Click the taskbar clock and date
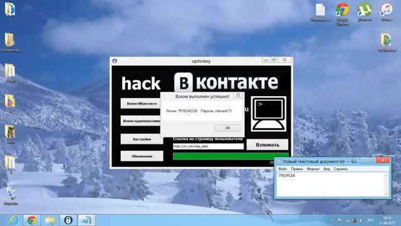Viewport: 401px width, 226px height. pyautogui.click(x=387, y=220)
